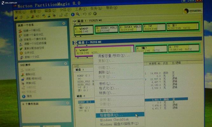
Task: Open the 任务(A) menu
Action: (x=96, y=8)
